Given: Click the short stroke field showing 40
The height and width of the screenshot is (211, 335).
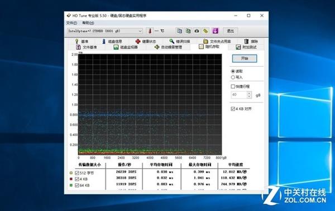Looking at the screenshot, I should [239, 95].
